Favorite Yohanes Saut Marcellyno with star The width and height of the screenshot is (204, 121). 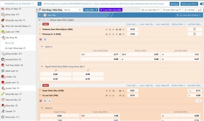tap(40, 29)
